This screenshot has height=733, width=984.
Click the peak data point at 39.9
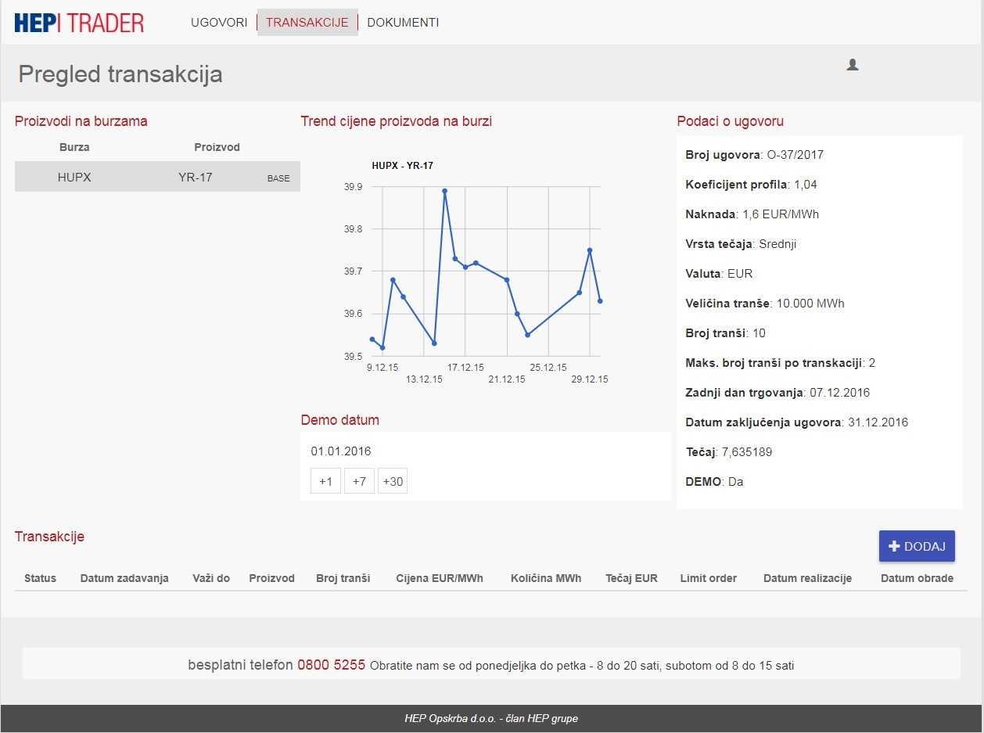[444, 191]
